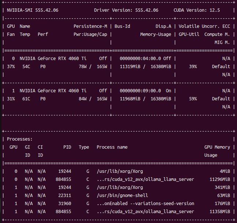The height and width of the screenshot is (223, 237).
Task: Click the 'MIG M.' header text
Action: (222, 42)
